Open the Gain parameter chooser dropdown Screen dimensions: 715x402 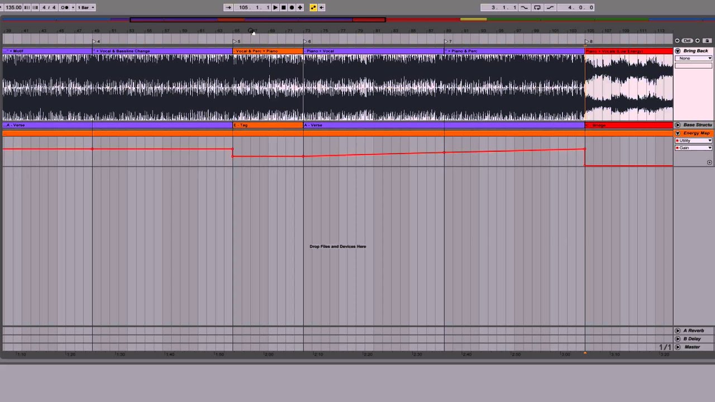[693, 148]
